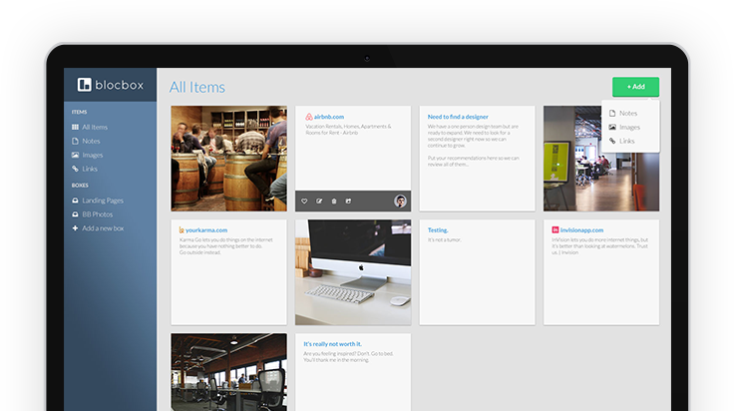
Task: Click the box icon beside Landing Pages
Action: pyautogui.click(x=75, y=201)
